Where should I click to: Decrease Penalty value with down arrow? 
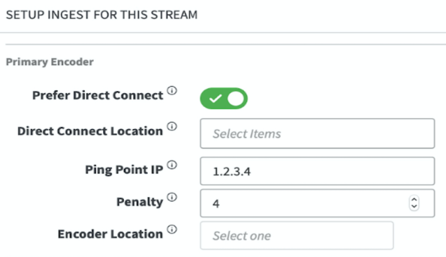click(x=414, y=206)
